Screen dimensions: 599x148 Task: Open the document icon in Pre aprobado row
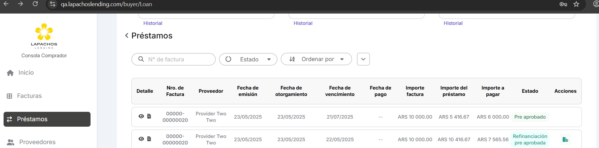(x=149, y=116)
